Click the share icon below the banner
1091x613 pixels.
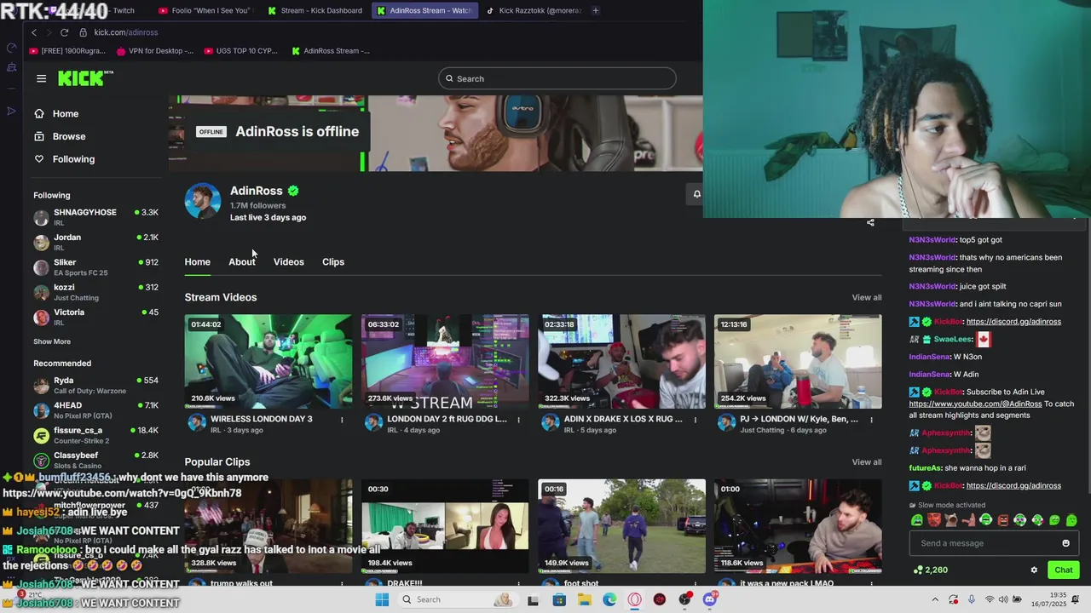[x=870, y=223]
